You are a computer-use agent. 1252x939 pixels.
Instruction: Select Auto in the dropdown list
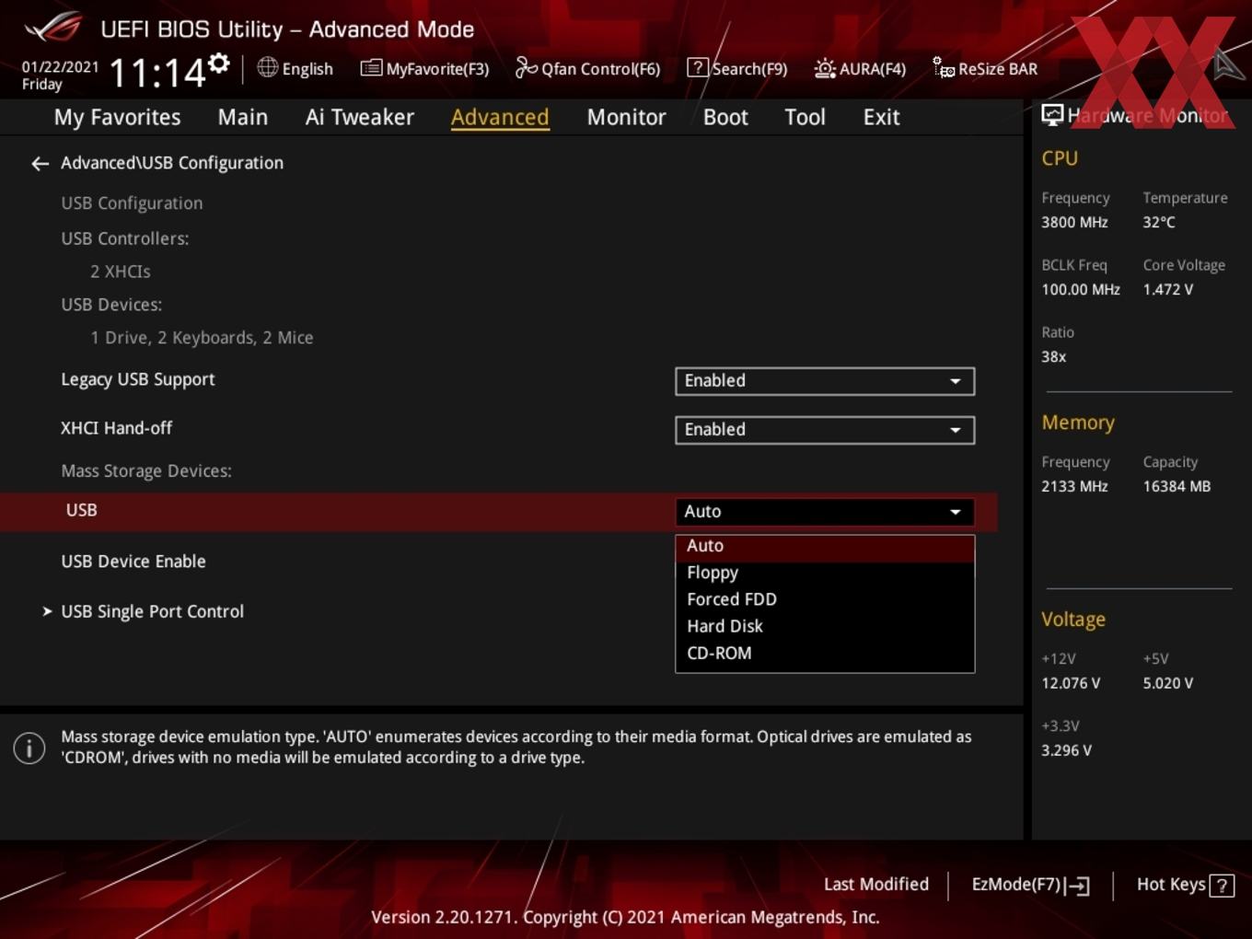tap(825, 547)
